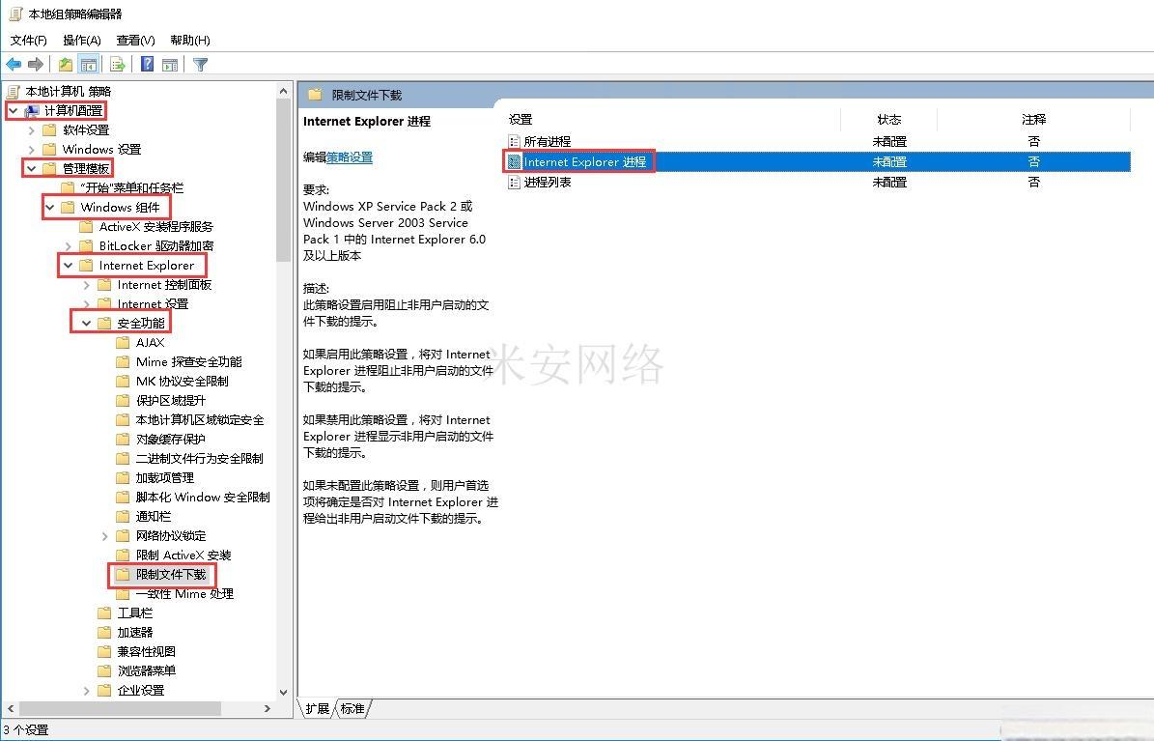Screen dimensions: 1154x741
Task: Click the policy icon beside 进程列表
Action: click(x=515, y=182)
